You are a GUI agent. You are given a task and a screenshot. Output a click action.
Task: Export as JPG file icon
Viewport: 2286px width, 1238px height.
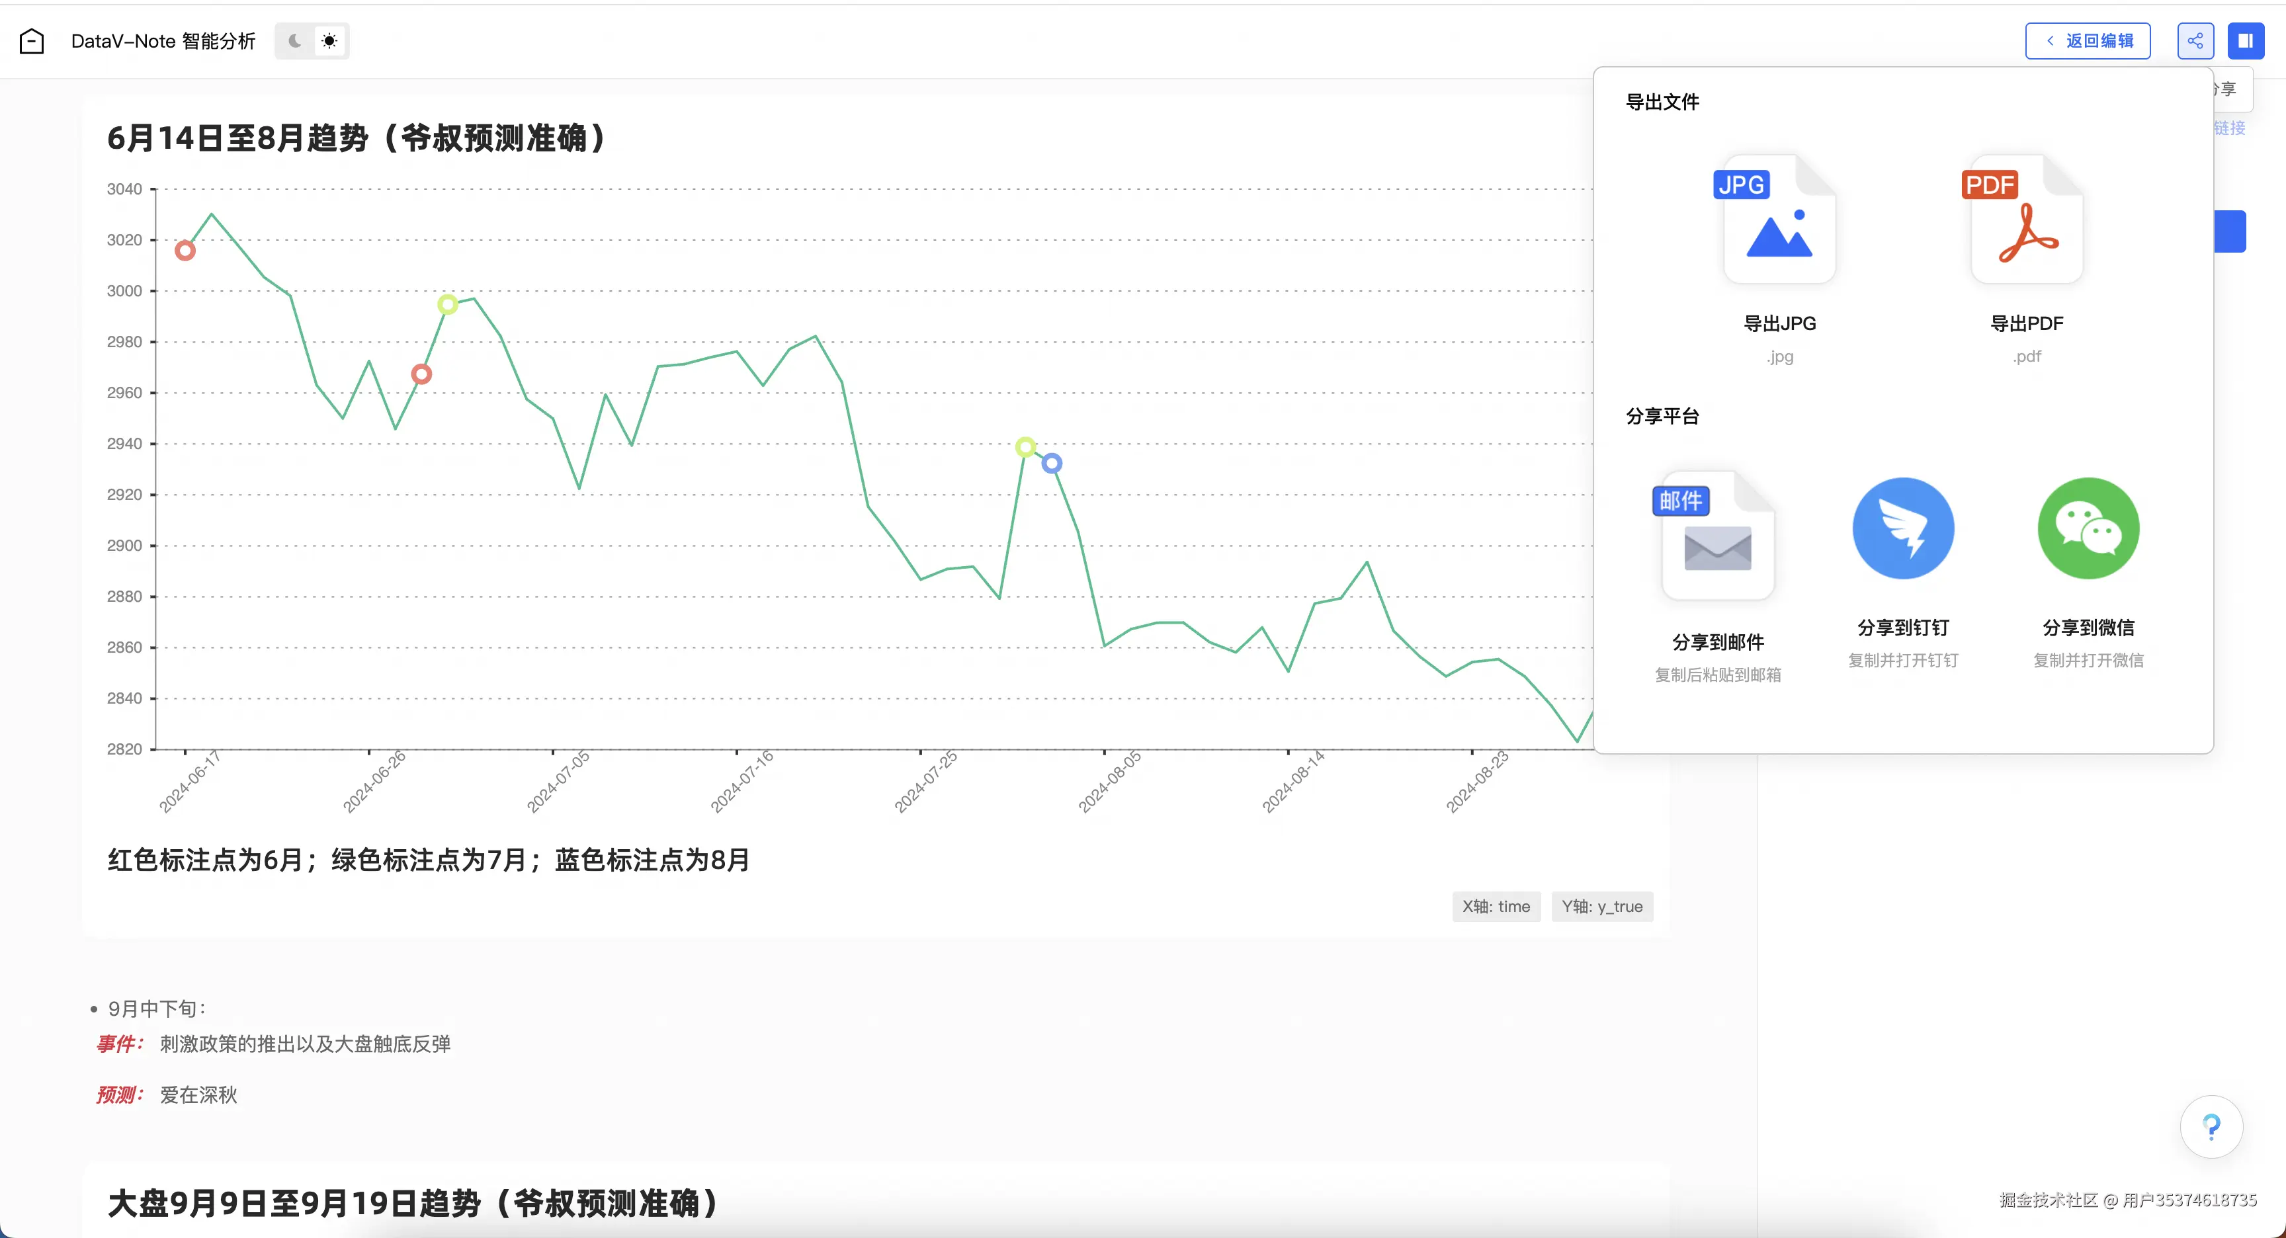(1779, 220)
